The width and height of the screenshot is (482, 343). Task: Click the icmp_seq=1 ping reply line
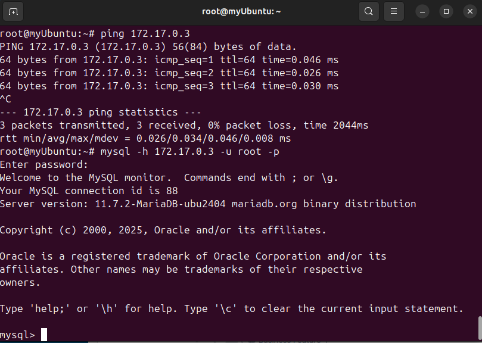tap(169, 60)
